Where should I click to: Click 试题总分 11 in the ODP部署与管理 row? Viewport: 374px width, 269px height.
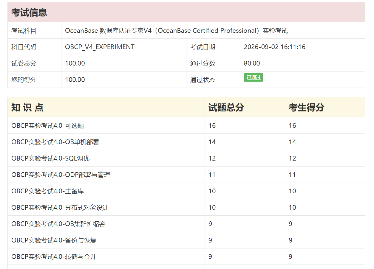212,175
